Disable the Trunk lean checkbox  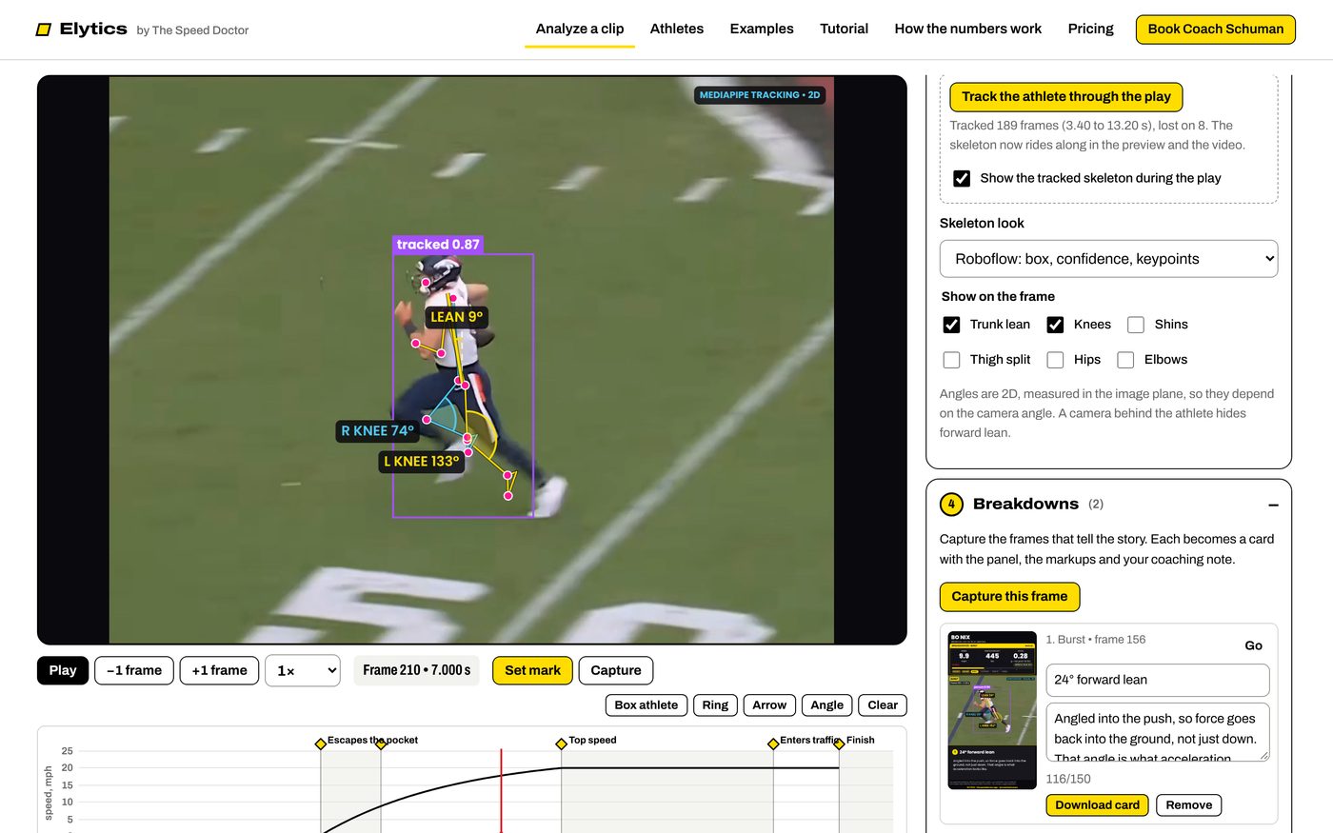pos(951,325)
